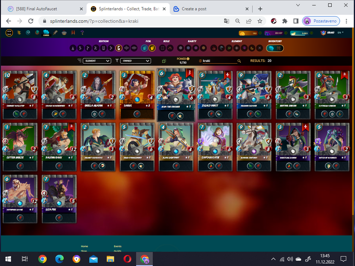Click the red banner icon in top navigation
Screen dimensions: 355x266
73,33
